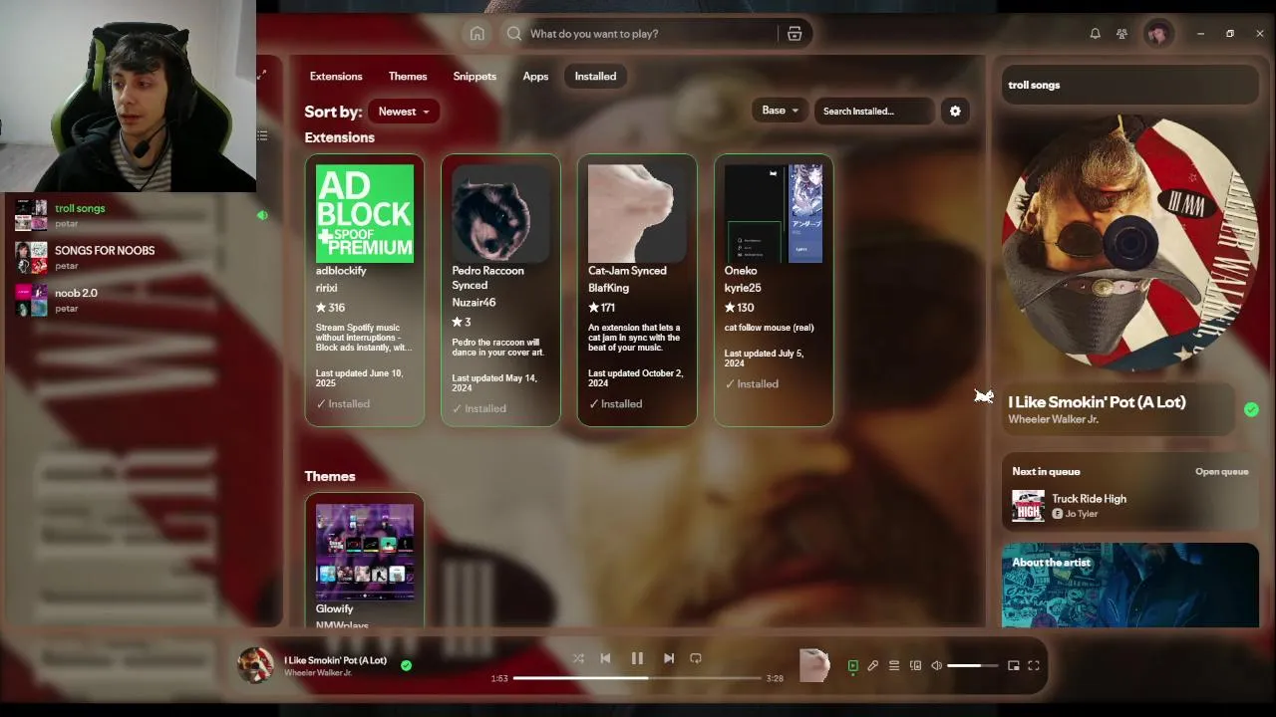Click the now-playing album thumbnail in player bar
1276x717 pixels.
[255, 665]
